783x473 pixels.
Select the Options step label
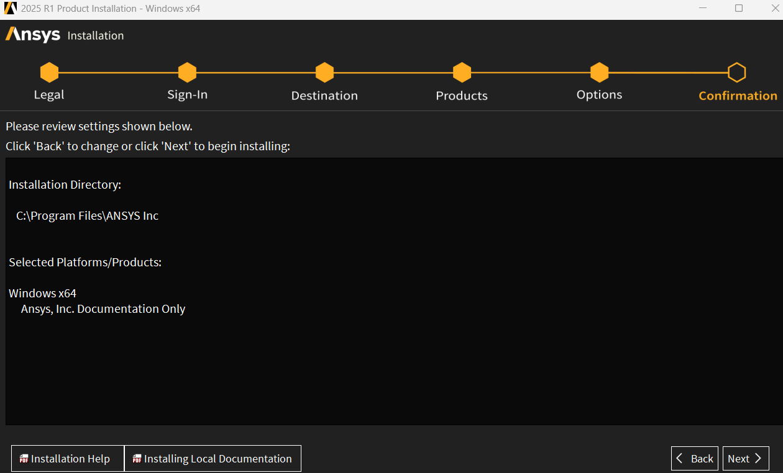click(x=599, y=95)
